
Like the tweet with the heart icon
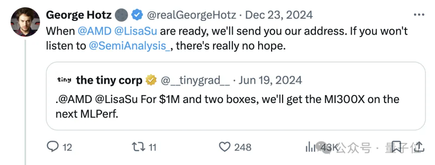(x=224, y=147)
